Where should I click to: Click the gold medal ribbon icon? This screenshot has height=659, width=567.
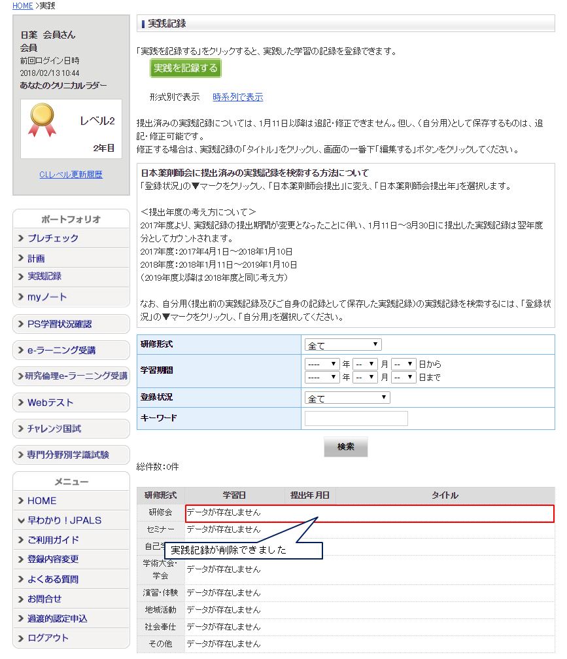tap(42, 120)
